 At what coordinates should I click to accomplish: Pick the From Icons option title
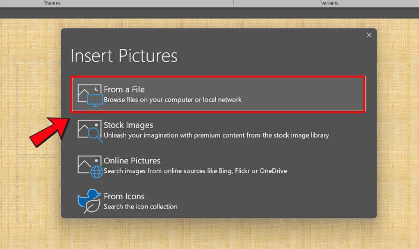click(124, 196)
